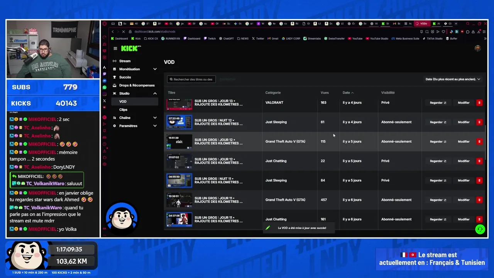Switch to the active VODs browser tab
This screenshot has width=494, height=278.
click(422, 24)
